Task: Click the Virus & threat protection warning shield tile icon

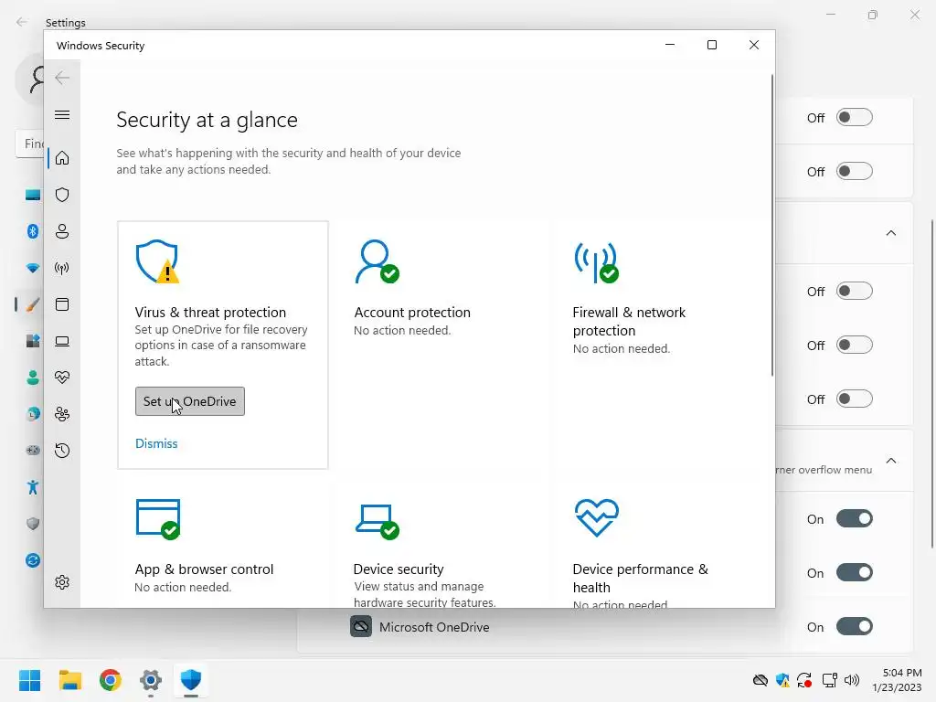Action: [x=157, y=261]
